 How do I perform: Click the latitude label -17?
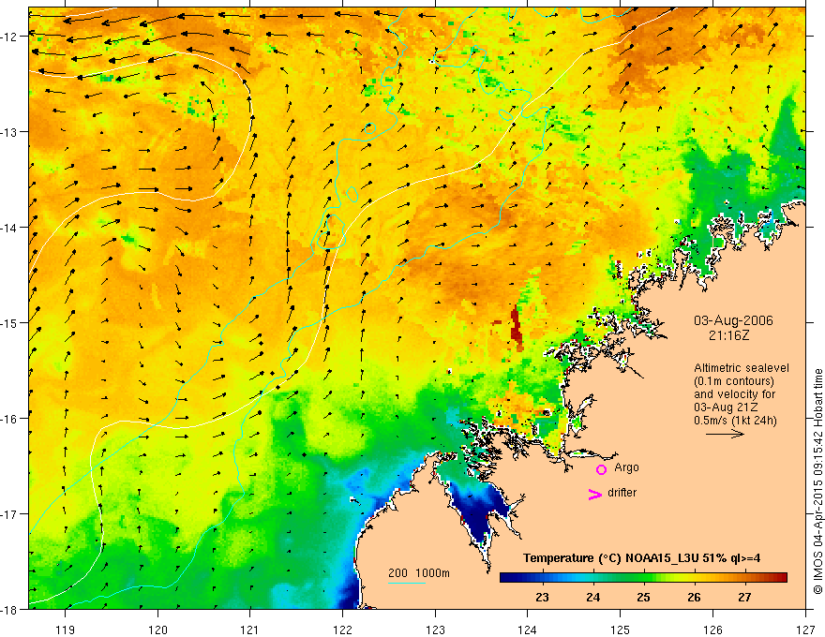[x=10, y=514]
